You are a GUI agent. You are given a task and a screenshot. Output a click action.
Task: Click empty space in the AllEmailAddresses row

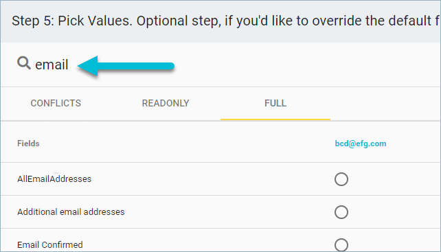click(x=211, y=179)
